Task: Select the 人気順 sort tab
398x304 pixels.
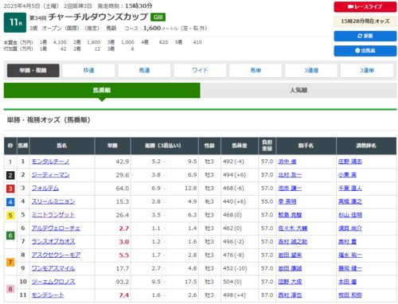Action: tap(298, 90)
